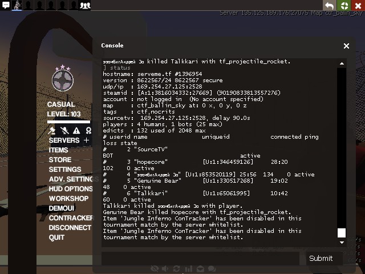This screenshot has height=274, width=365.
Task: Click the console scrollbar thumb
Action: [342, 233]
